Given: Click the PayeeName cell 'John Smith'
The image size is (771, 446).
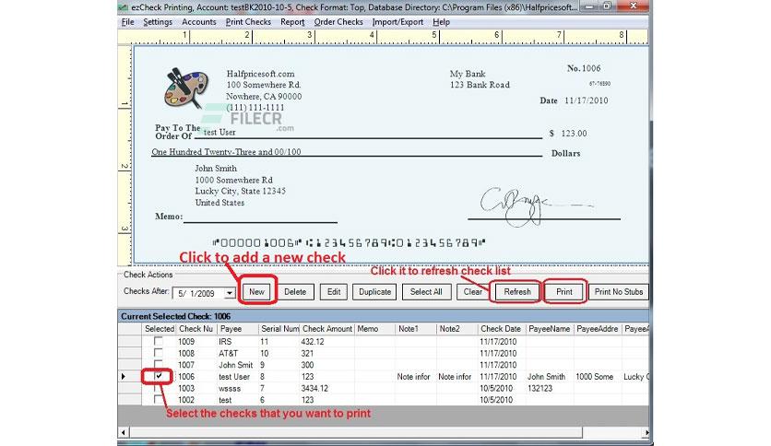Looking at the screenshot, I should 550,377.
